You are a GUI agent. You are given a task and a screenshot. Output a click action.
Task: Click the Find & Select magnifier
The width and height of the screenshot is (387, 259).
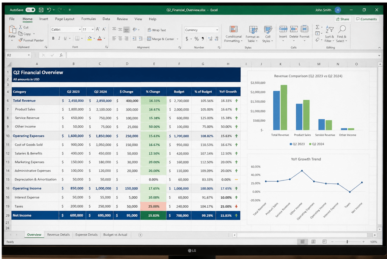pos(342,29)
